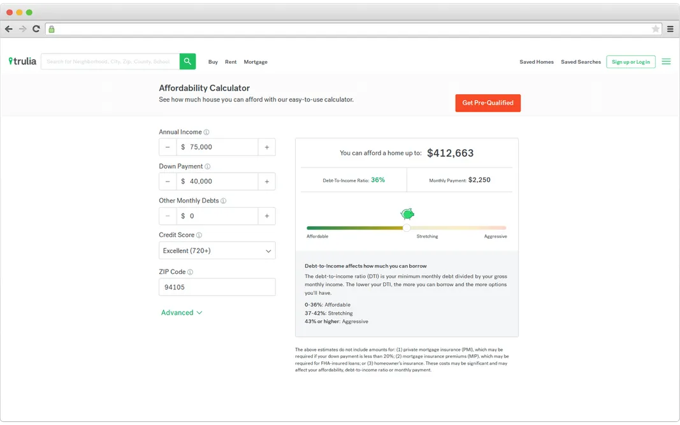The height and width of the screenshot is (425, 680).
Task: Click the Aggressive label under slider
Action: 495,236
